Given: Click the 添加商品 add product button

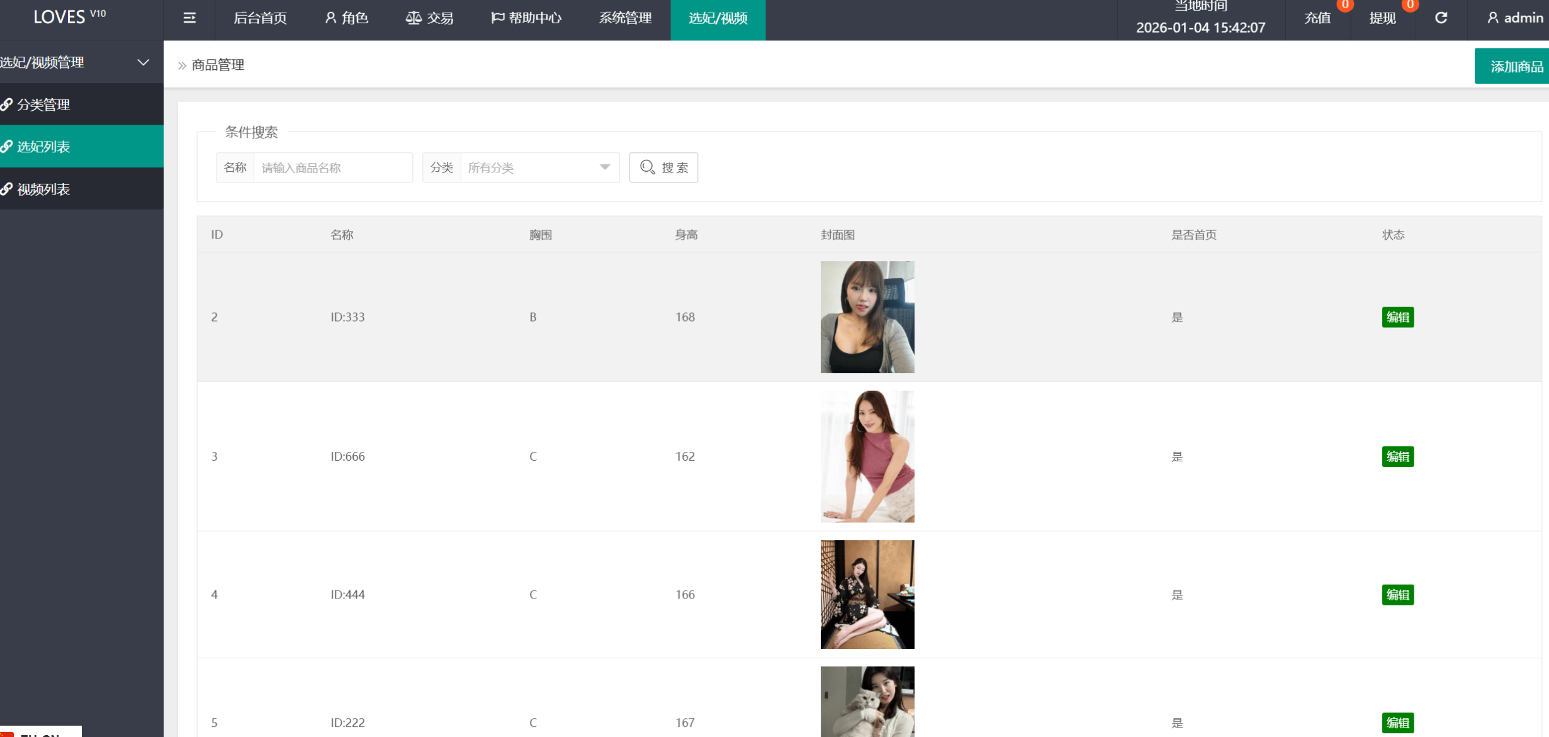Looking at the screenshot, I should tap(1515, 66).
